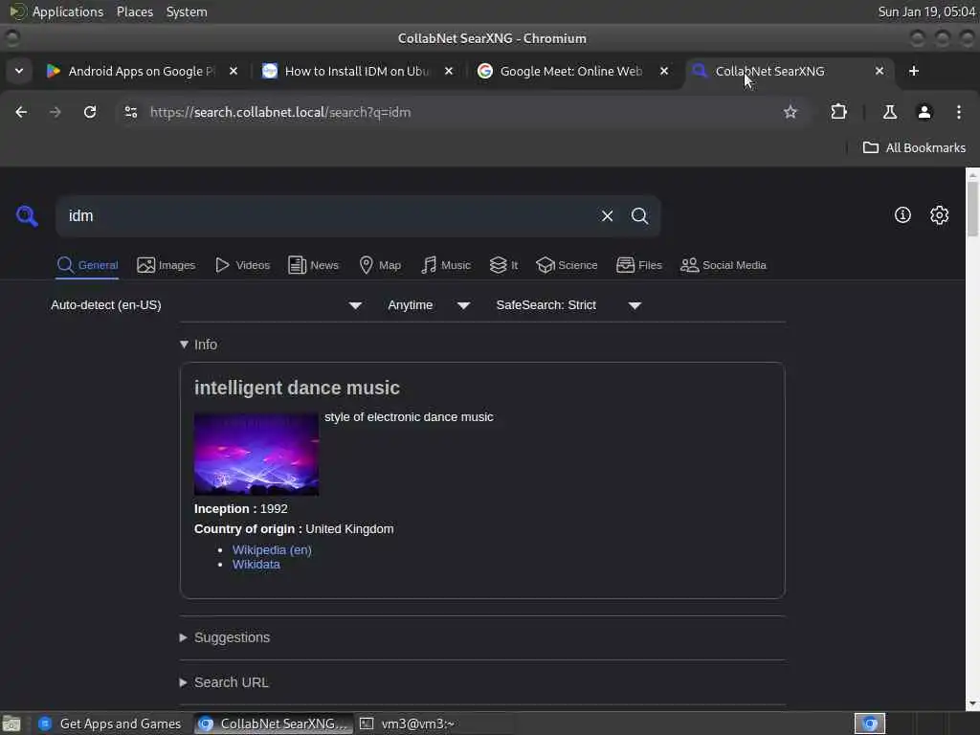Click show desktop icon in bottom panel
980x735 pixels.
(11, 724)
